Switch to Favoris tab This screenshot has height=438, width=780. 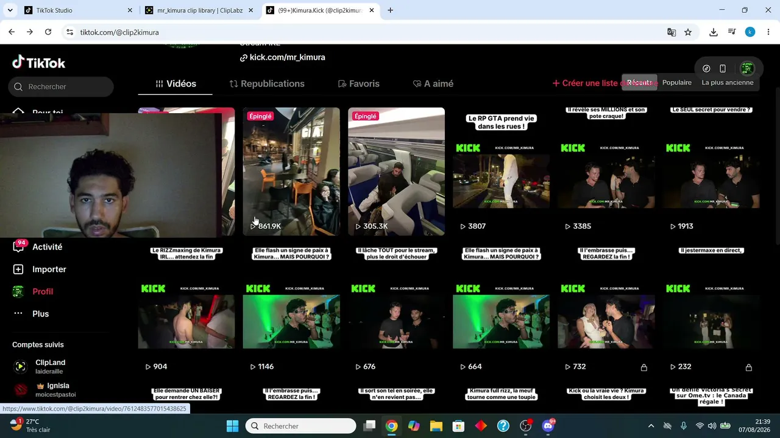pyautogui.click(x=359, y=83)
